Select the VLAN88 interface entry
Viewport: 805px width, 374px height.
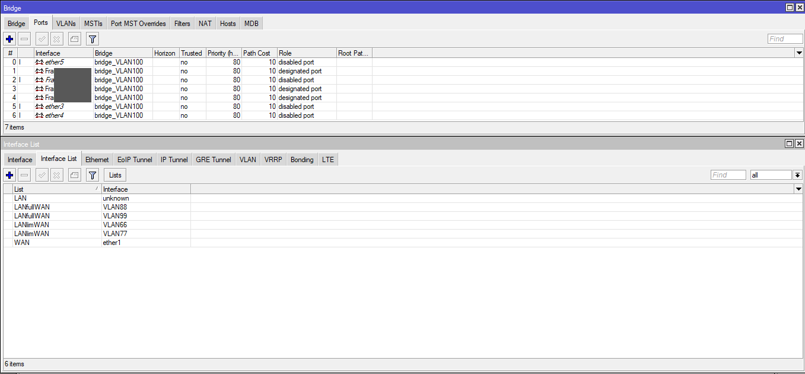[402, 207]
